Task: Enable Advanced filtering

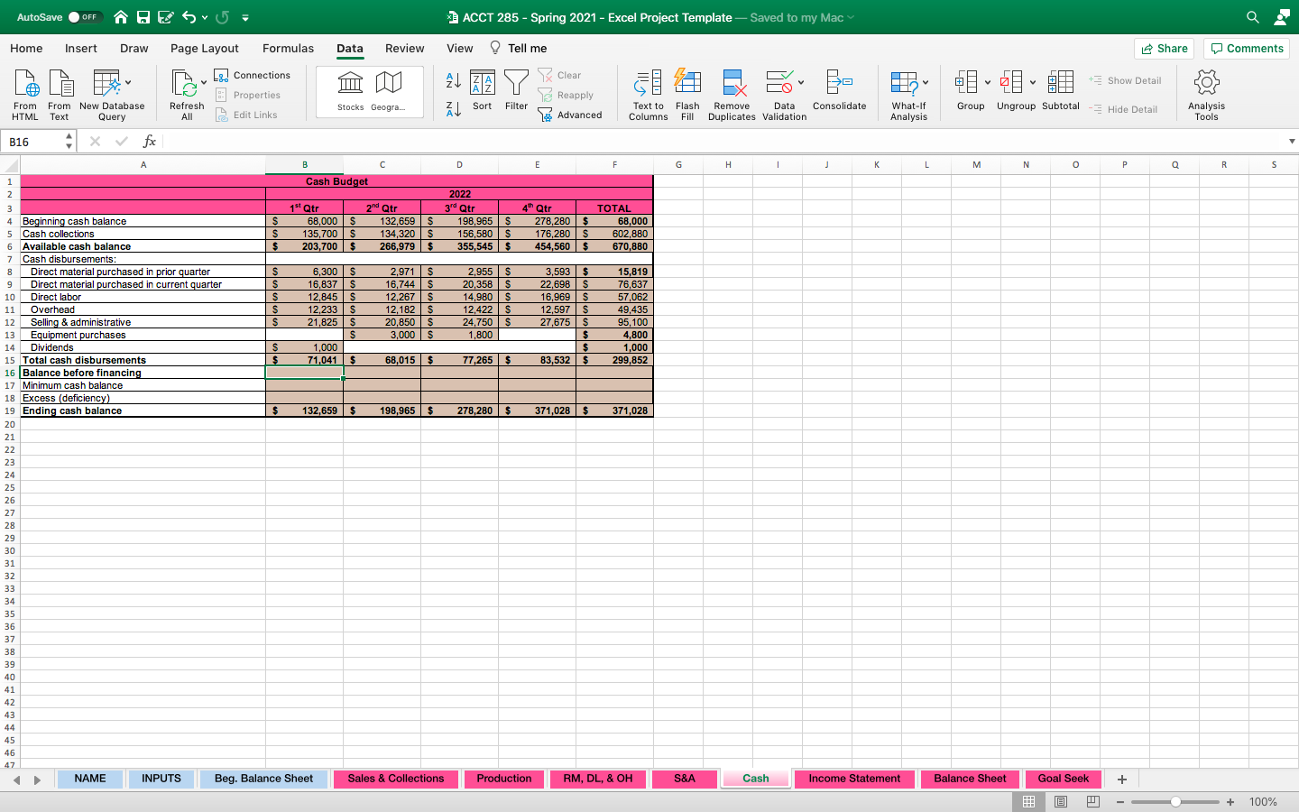Action: [x=571, y=115]
